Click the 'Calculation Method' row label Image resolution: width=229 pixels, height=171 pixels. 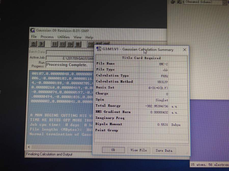pos(114,81)
